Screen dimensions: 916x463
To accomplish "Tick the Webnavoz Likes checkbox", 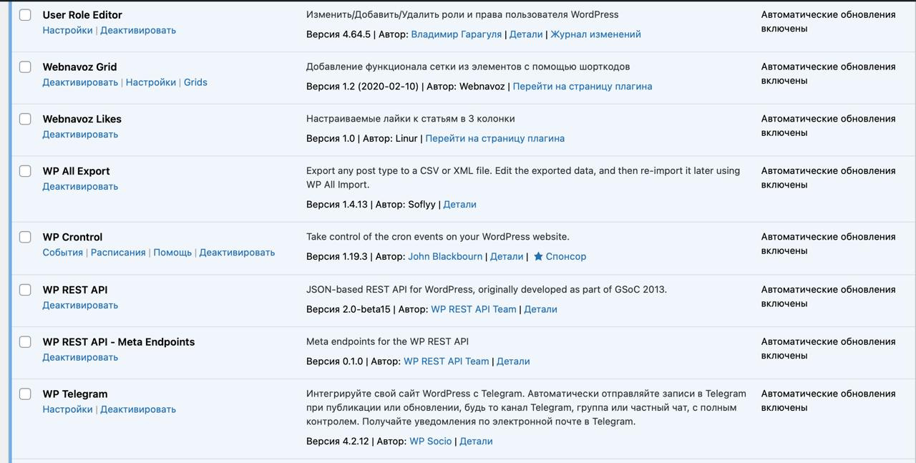I will pyautogui.click(x=25, y=119).
